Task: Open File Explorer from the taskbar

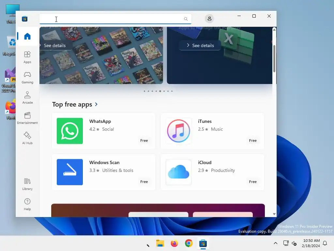Action: [x=160, y=243]
